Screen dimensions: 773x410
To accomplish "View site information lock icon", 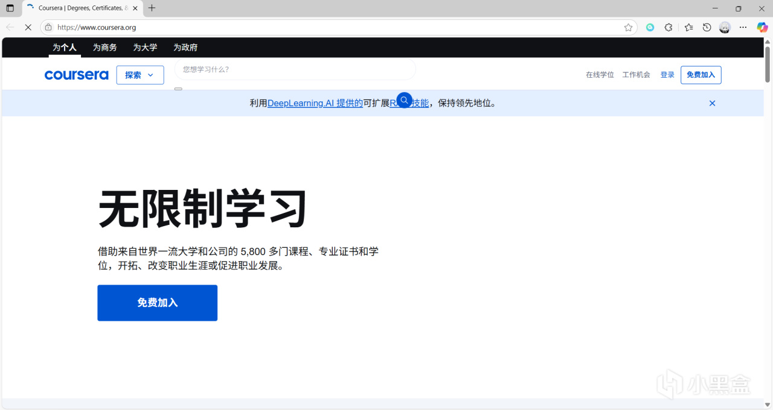I will pyautogui.click(x=48, y=27).
